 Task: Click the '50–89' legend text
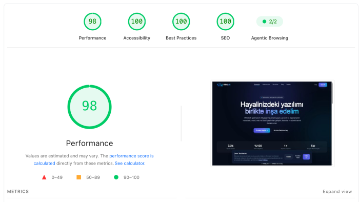coord(93,177)
